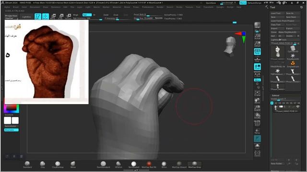
Task: Reset the Tool palette with the circular arrow
Action: 301,7
